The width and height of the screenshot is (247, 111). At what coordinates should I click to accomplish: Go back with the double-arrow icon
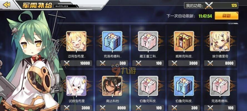tap(6, 5)
